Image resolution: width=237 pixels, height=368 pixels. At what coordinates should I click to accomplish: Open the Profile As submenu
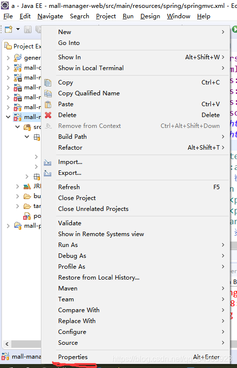(x=135, y=266)
